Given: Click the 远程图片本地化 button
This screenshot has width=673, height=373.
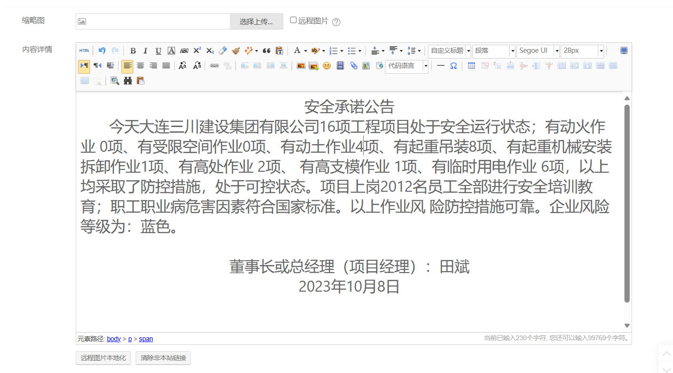Looking at the screenshot, I should pos(103,358).
